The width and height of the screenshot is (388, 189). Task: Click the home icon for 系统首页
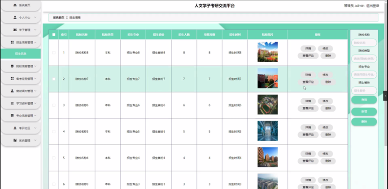[x=15, y=5]
